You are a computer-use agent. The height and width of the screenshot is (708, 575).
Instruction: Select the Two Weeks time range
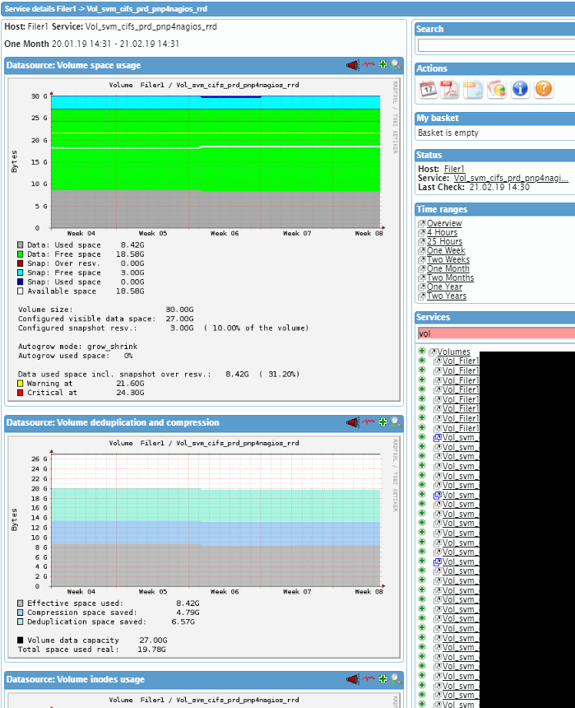point(448,259)
